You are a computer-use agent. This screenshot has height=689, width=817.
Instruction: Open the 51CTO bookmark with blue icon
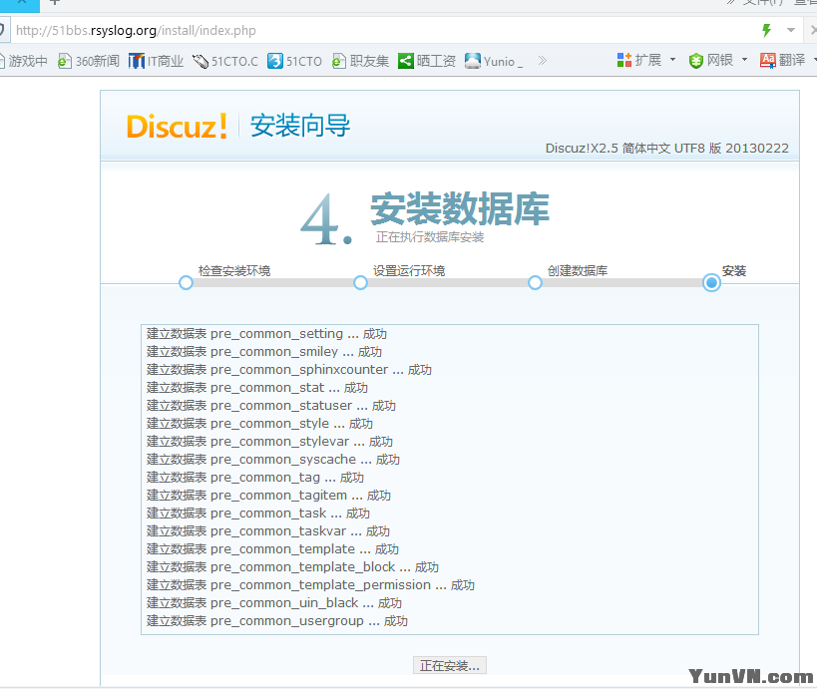tap(295, 61)
